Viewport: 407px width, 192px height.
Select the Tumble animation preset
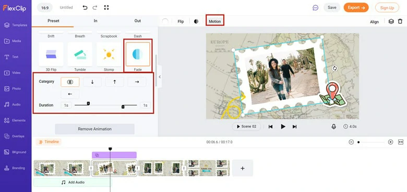(80, 54)
